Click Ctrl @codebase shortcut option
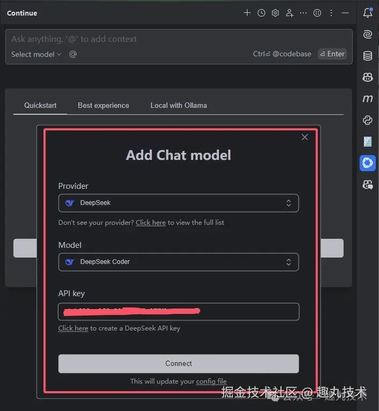379x411 pixels. tap(282, 54)
